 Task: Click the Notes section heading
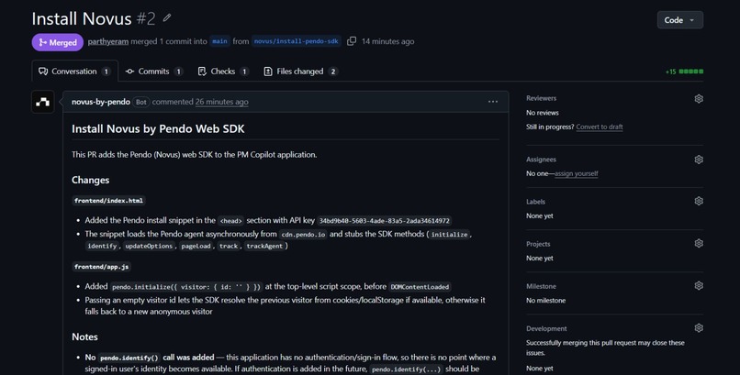pyautogui.click(x=85, y=336)
